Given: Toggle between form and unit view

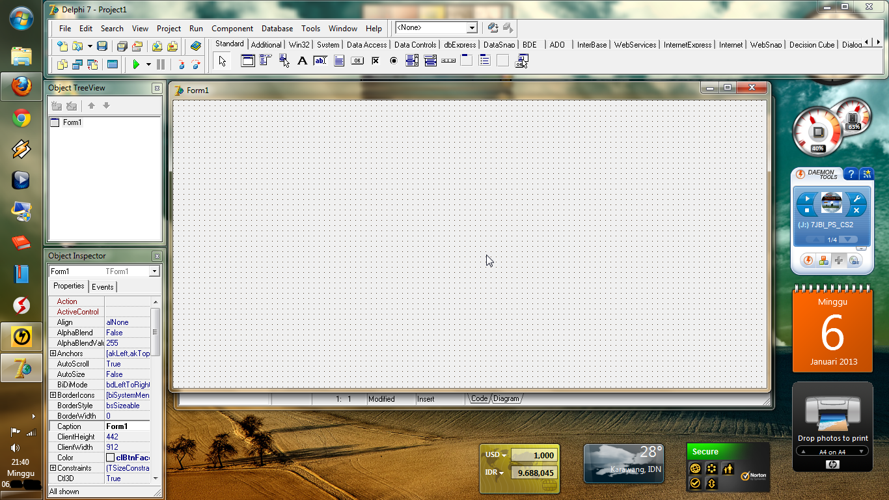Looking at the screenshot, I should pos(92,64).
